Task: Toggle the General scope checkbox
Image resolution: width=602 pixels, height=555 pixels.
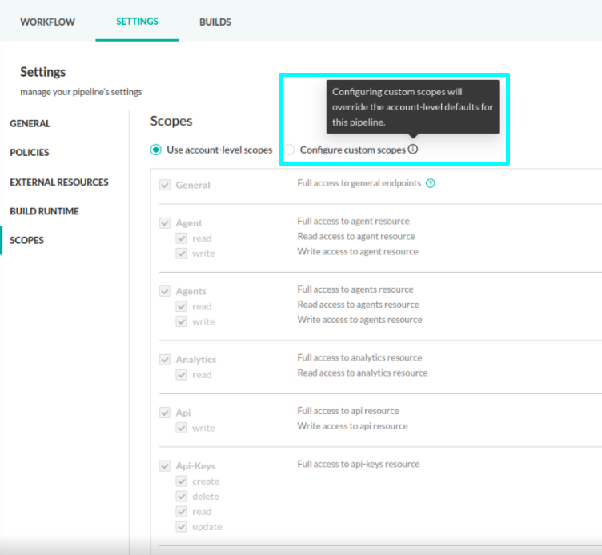Action: [165, 185]
